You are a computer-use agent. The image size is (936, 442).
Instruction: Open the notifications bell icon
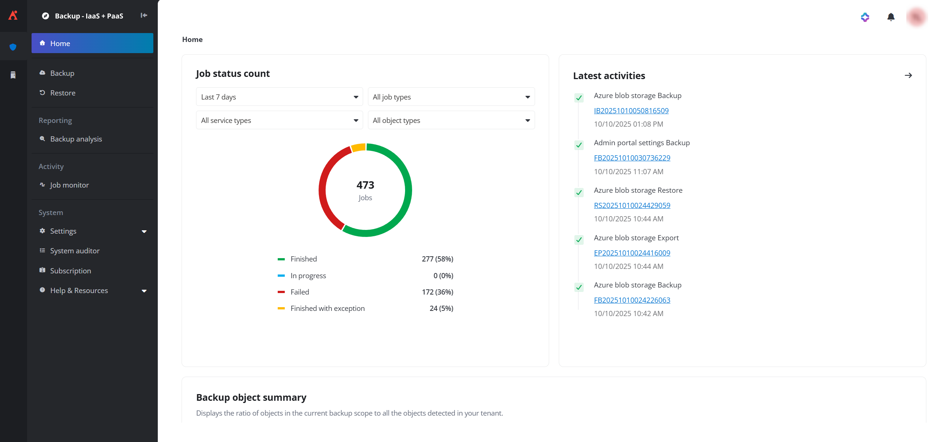891,17
